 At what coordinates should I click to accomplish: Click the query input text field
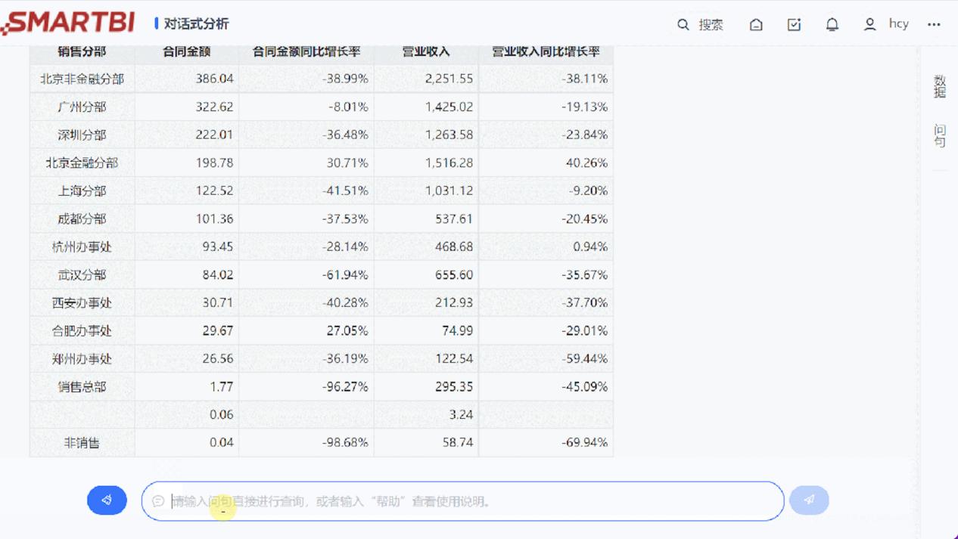click(x=469, y=500)
